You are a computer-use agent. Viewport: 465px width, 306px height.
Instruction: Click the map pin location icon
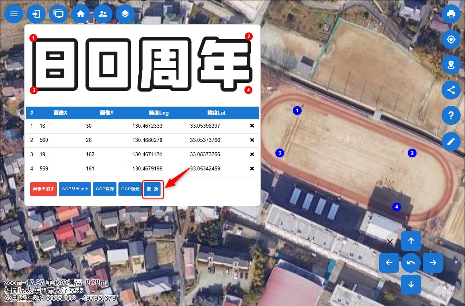pyautogui.click(x=451, y=65)
